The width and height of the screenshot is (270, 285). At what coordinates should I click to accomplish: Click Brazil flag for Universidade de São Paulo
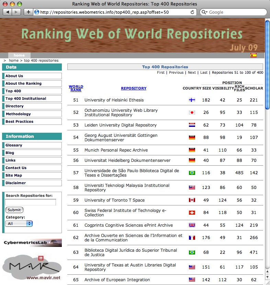(192, 173)
